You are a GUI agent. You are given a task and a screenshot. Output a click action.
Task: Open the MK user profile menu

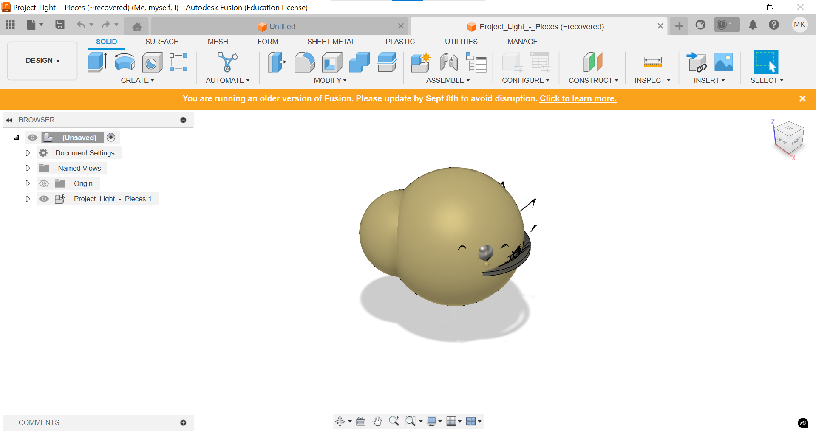[x=799, y=25]
